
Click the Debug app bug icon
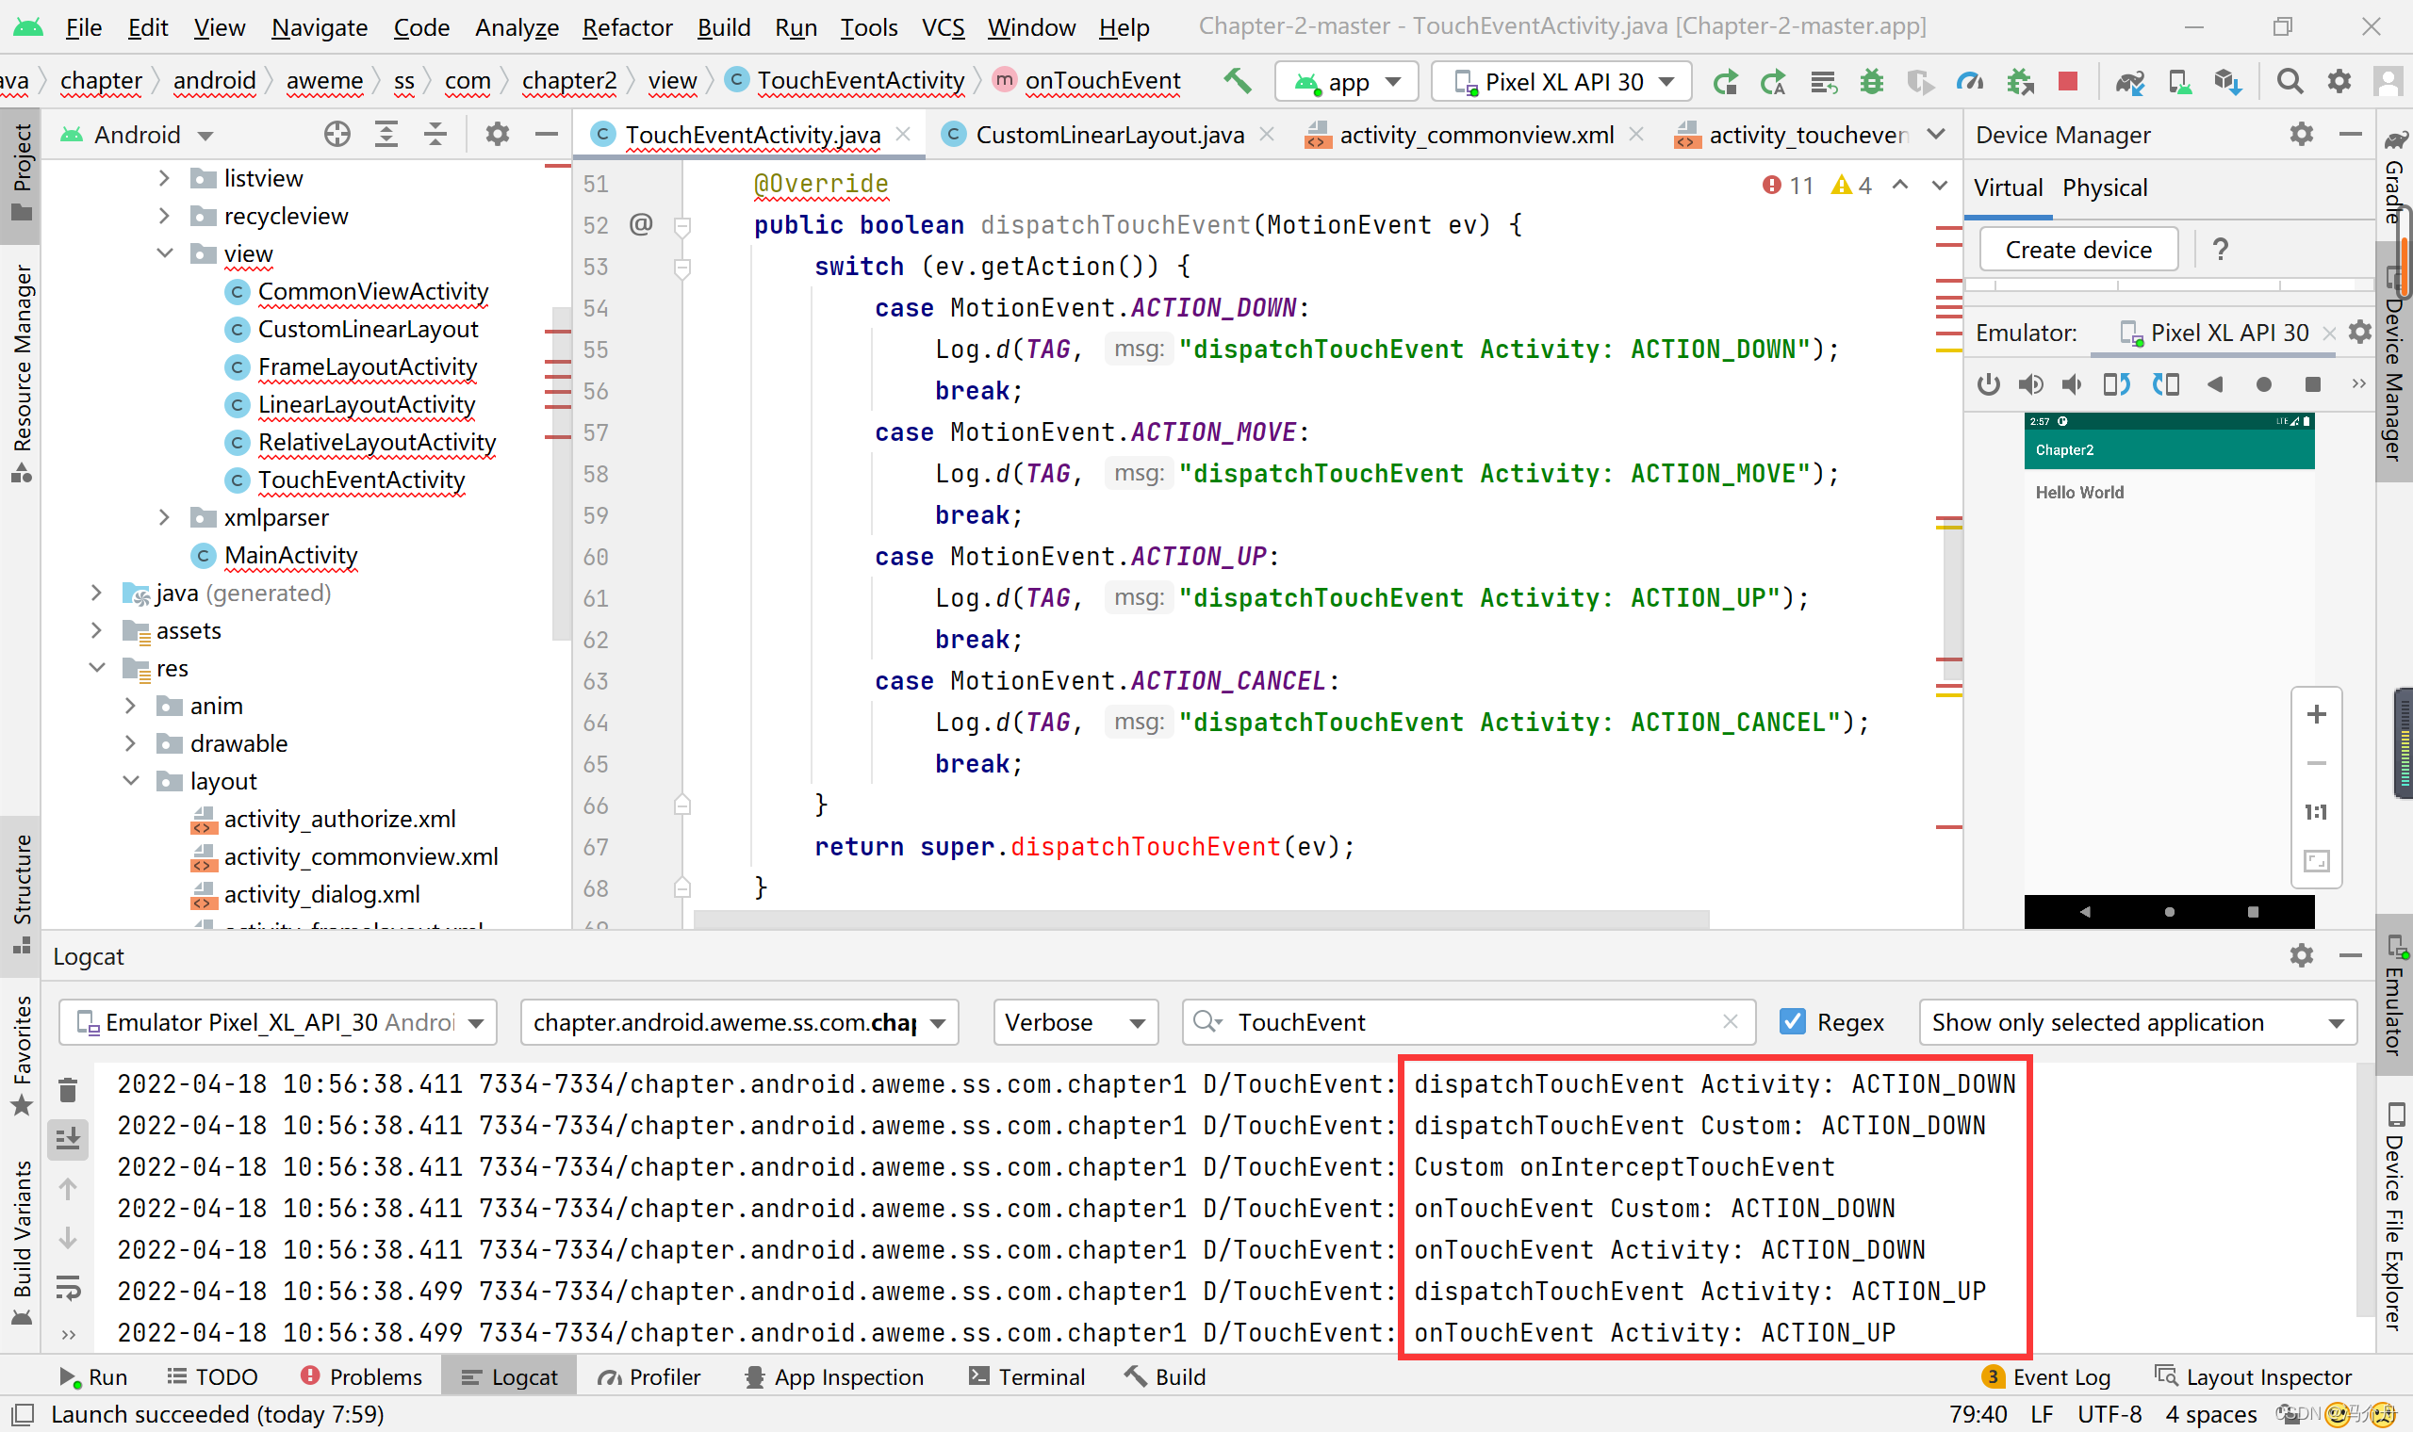point(1872,82)
